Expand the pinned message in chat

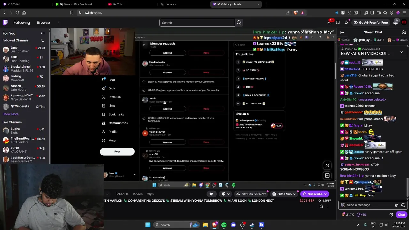point(401,52)
